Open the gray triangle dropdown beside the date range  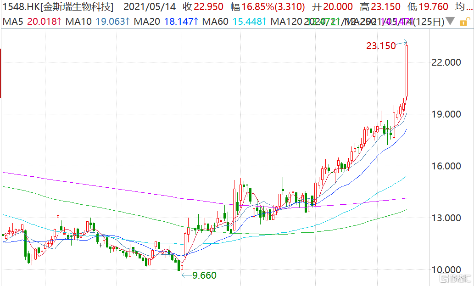pyautogui.click(x=451, y=22)
